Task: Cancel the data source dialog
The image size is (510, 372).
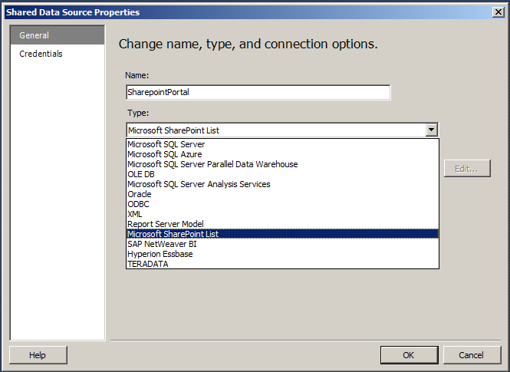Action: [472, 355]
